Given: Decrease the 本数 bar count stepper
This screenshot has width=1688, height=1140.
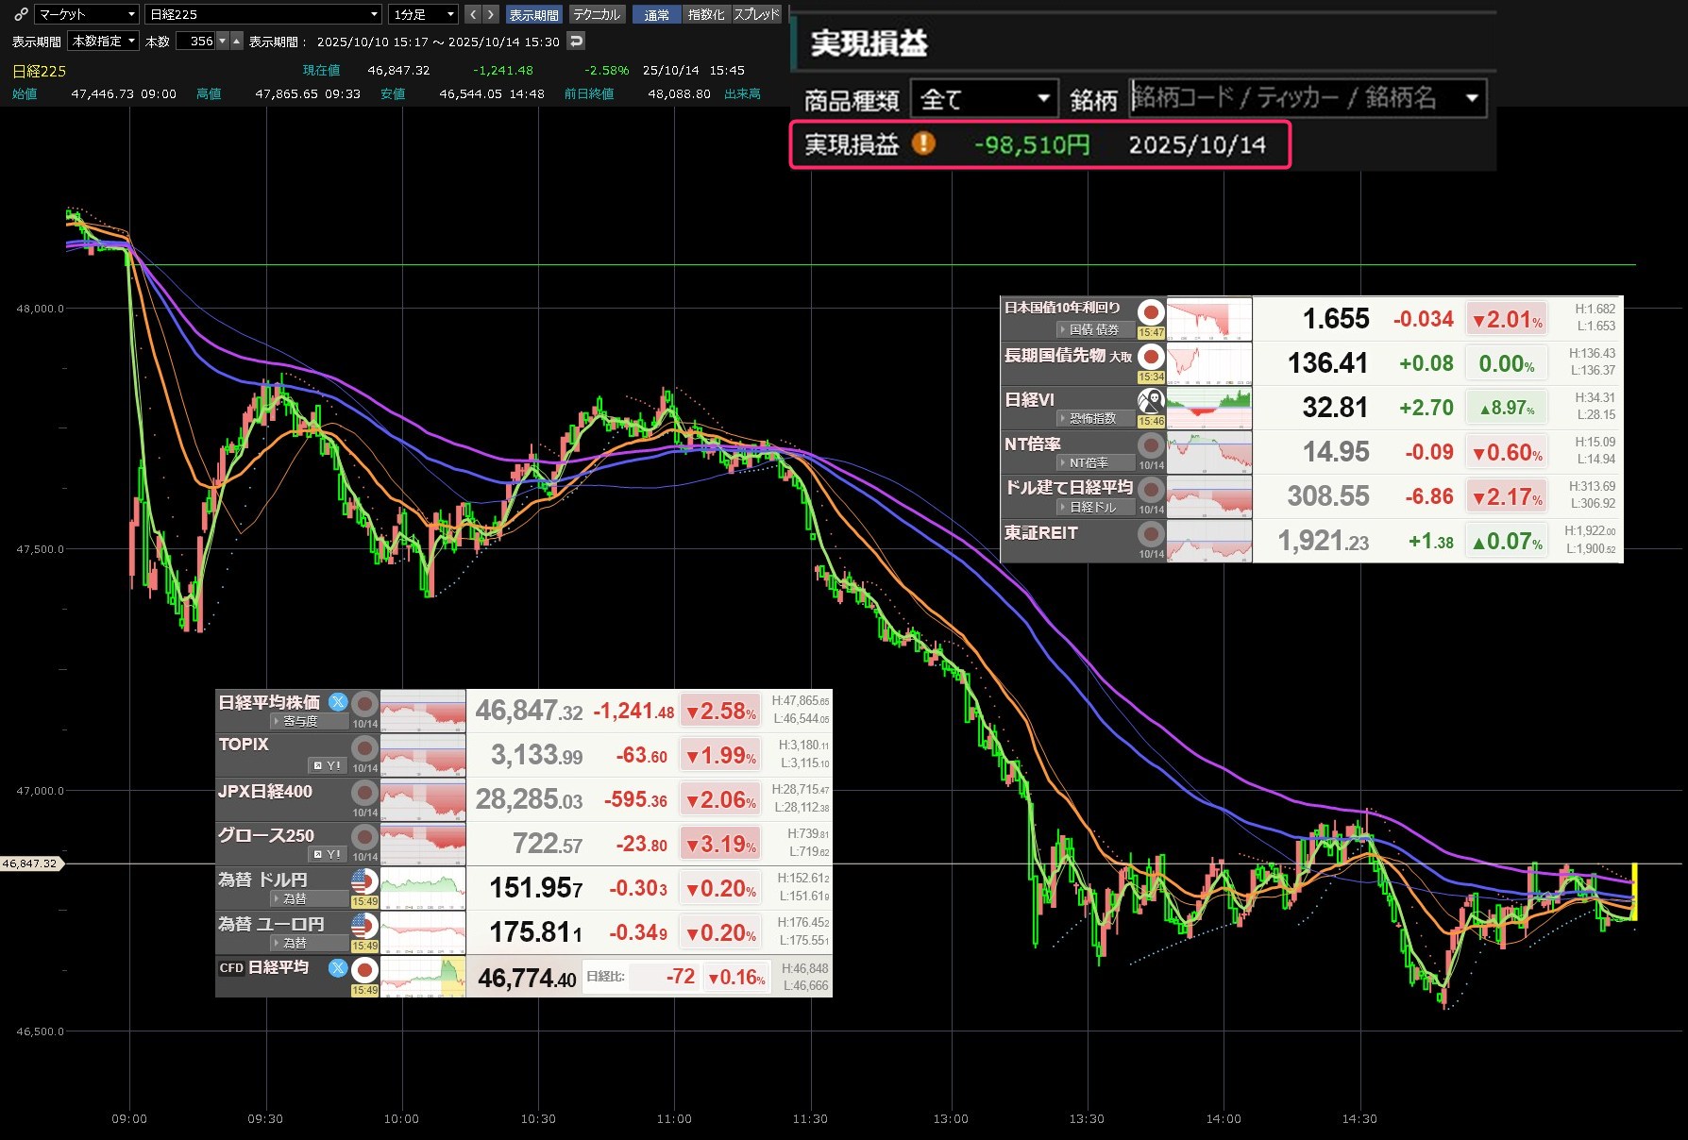Looking at the screenshot, I should [x=223, y=41].
